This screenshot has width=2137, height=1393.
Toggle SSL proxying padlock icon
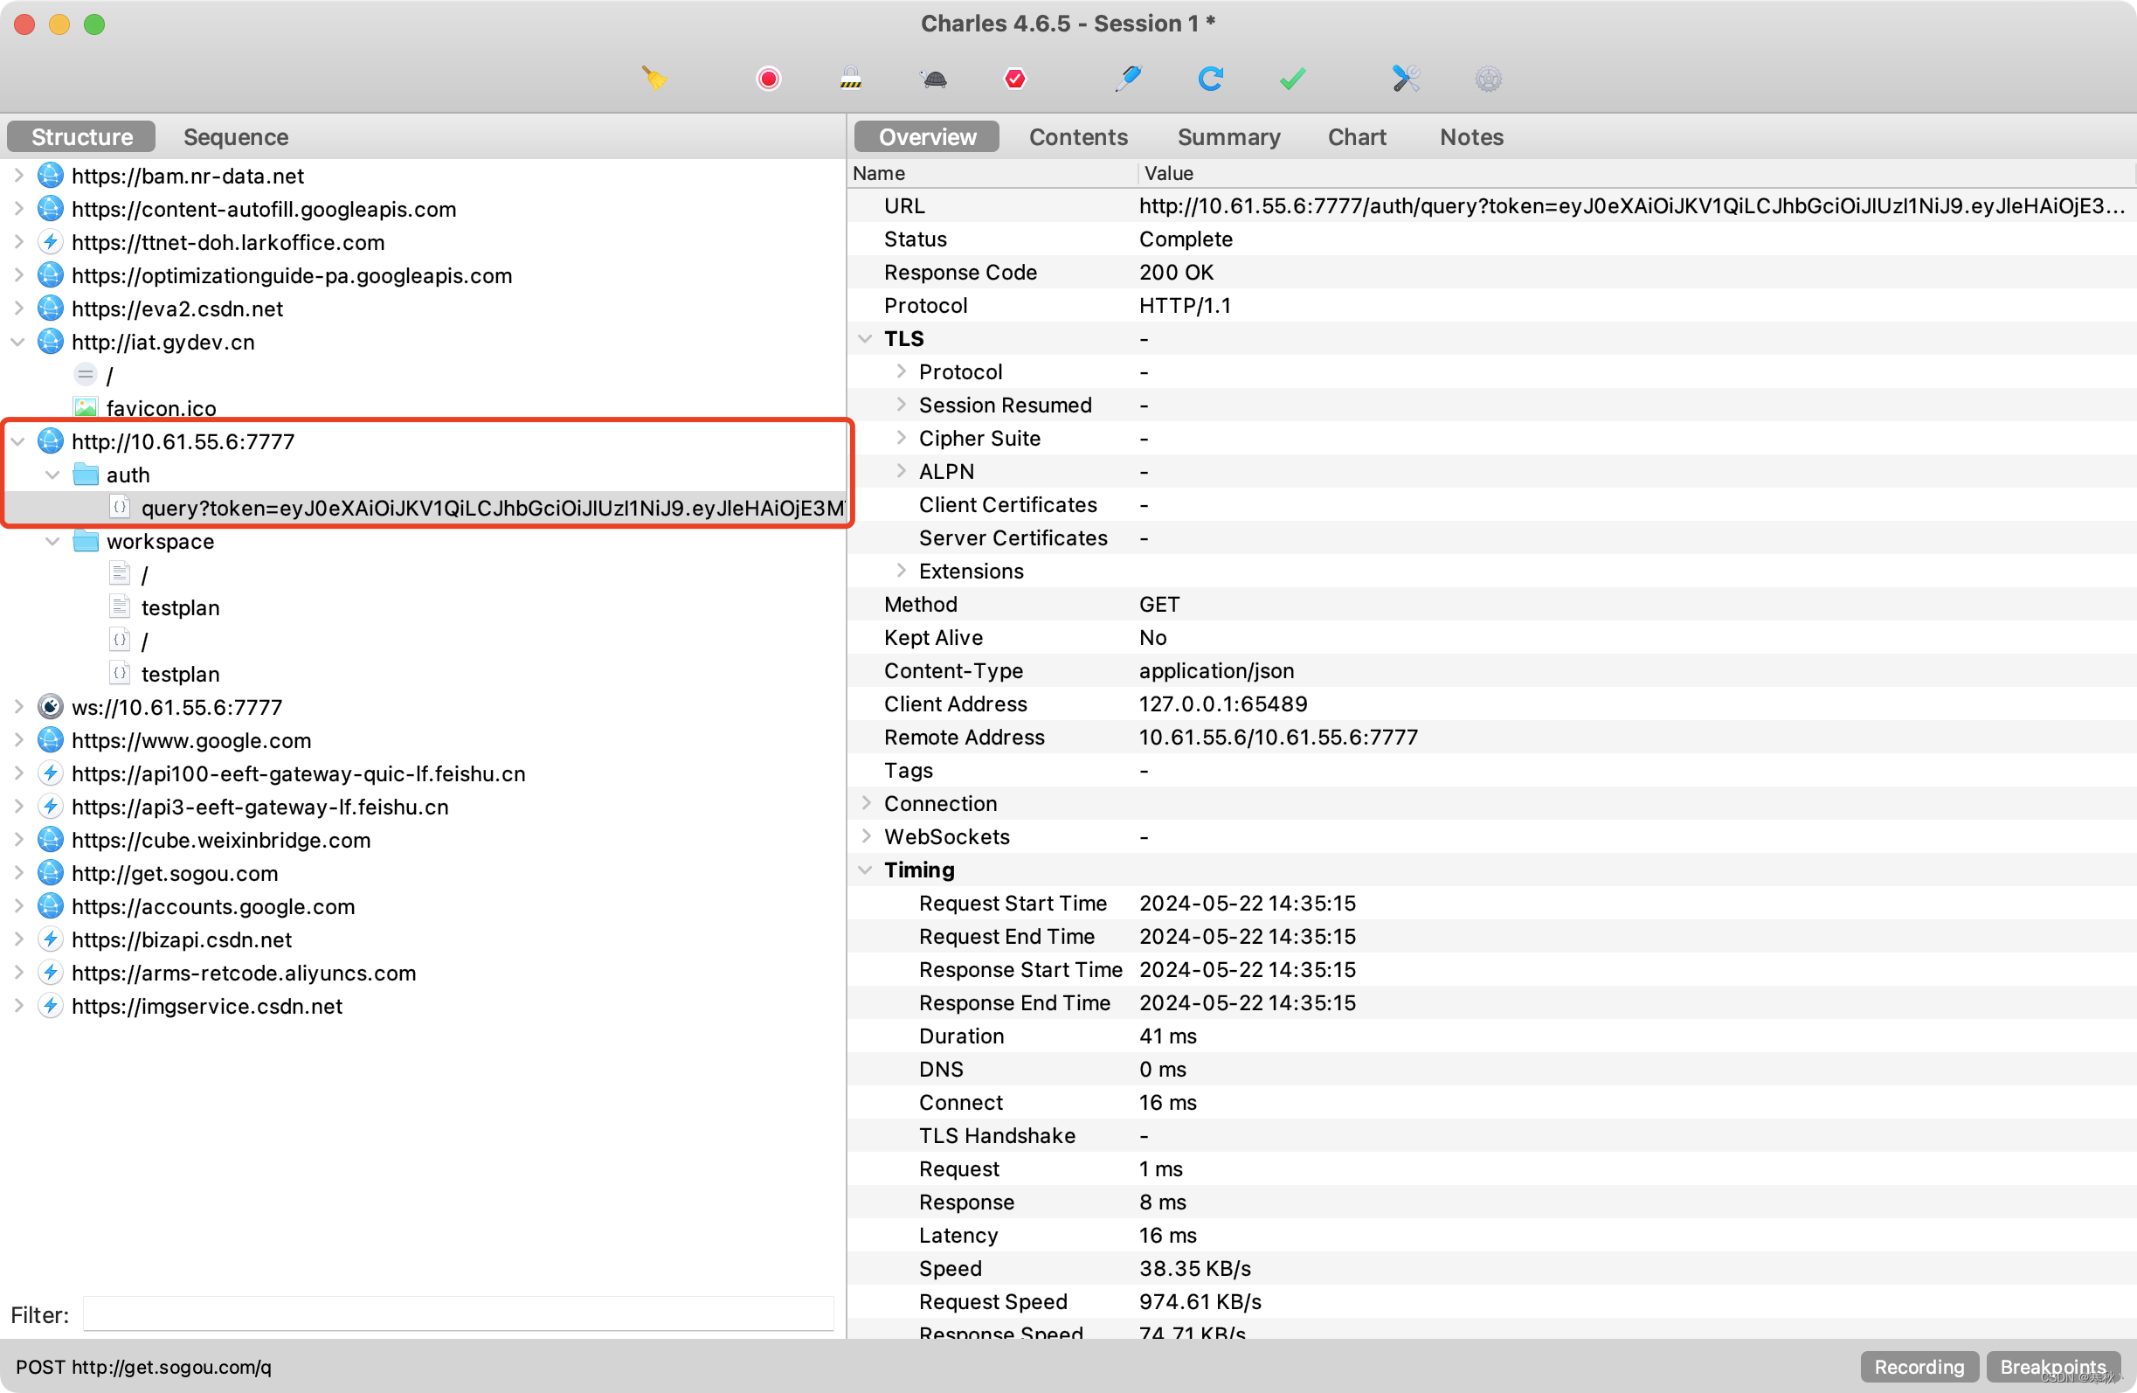coord(850,79)
